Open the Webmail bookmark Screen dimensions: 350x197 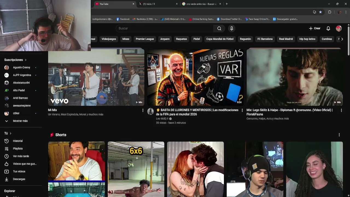(173, 19)
